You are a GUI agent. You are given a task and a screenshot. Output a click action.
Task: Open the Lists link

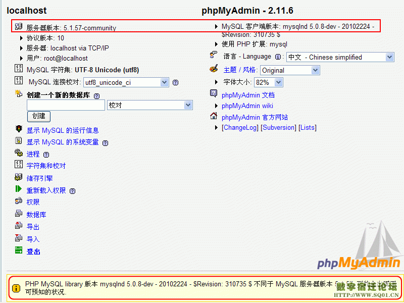click(308, 128)
